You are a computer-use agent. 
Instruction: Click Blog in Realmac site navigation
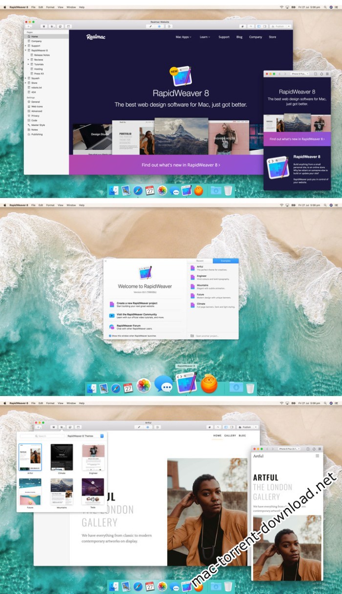coord(239,37)
